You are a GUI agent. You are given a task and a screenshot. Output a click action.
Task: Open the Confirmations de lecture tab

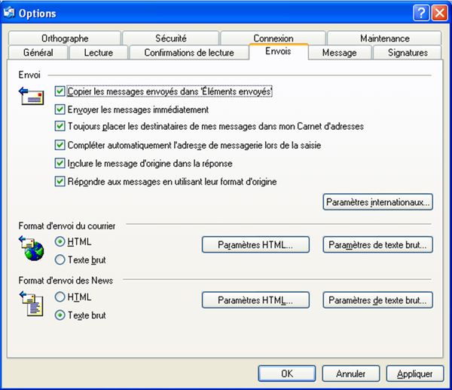point(189,53)
